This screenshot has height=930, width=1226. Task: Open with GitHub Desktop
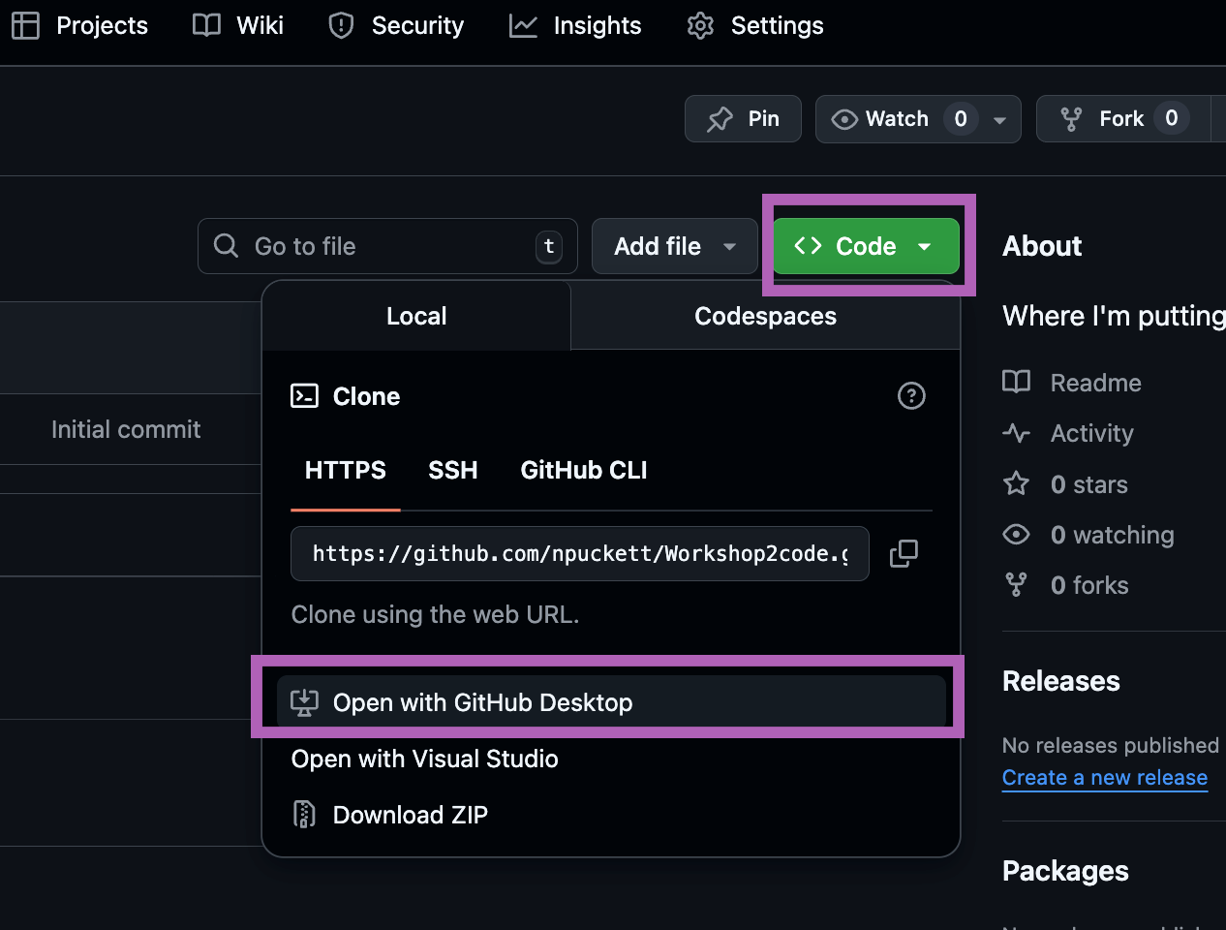611,702
